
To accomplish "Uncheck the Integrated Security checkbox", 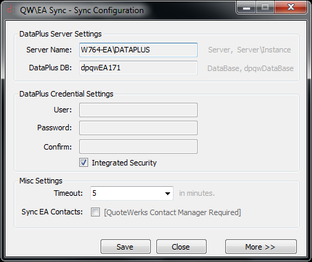I will pos(83,163).
